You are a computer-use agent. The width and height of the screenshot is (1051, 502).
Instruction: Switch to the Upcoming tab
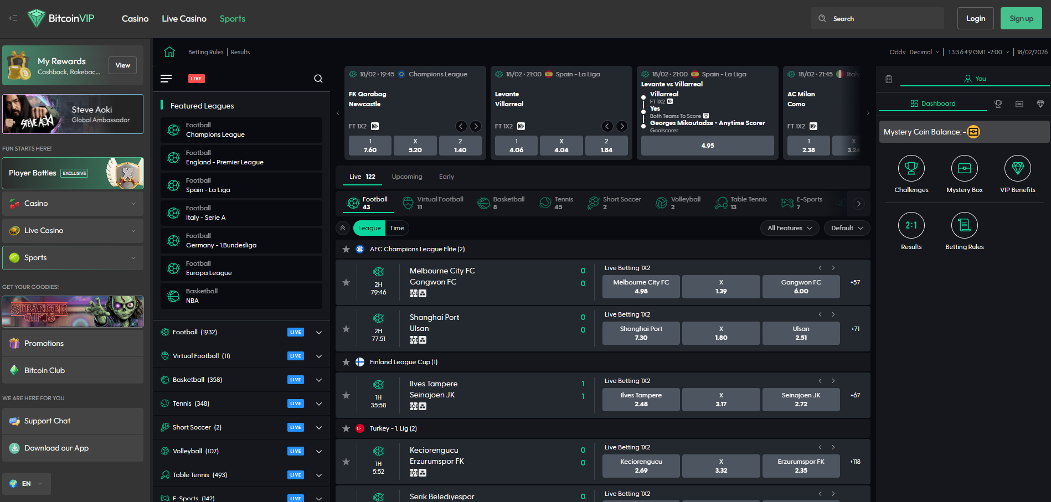click(407, 176)
